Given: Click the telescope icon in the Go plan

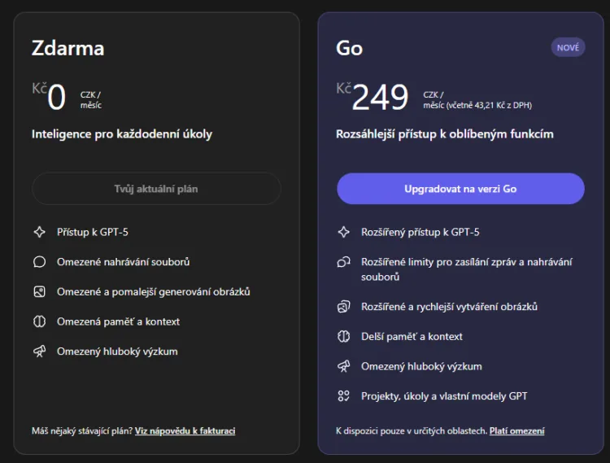Looking at the screenshot, I should [x=343, y=366].
